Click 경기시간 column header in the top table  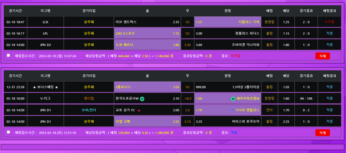(15, 11)
